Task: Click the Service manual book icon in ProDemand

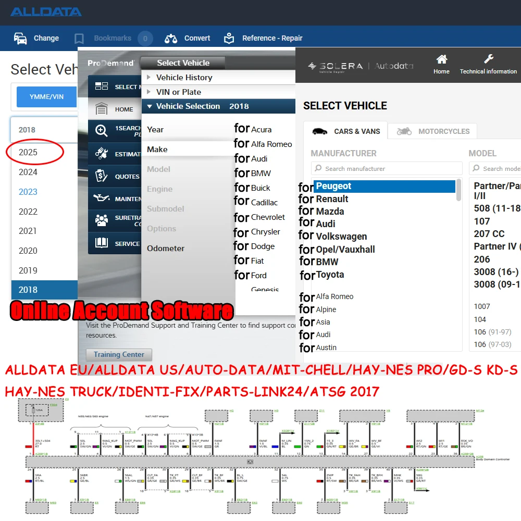Action: point(102,243)
